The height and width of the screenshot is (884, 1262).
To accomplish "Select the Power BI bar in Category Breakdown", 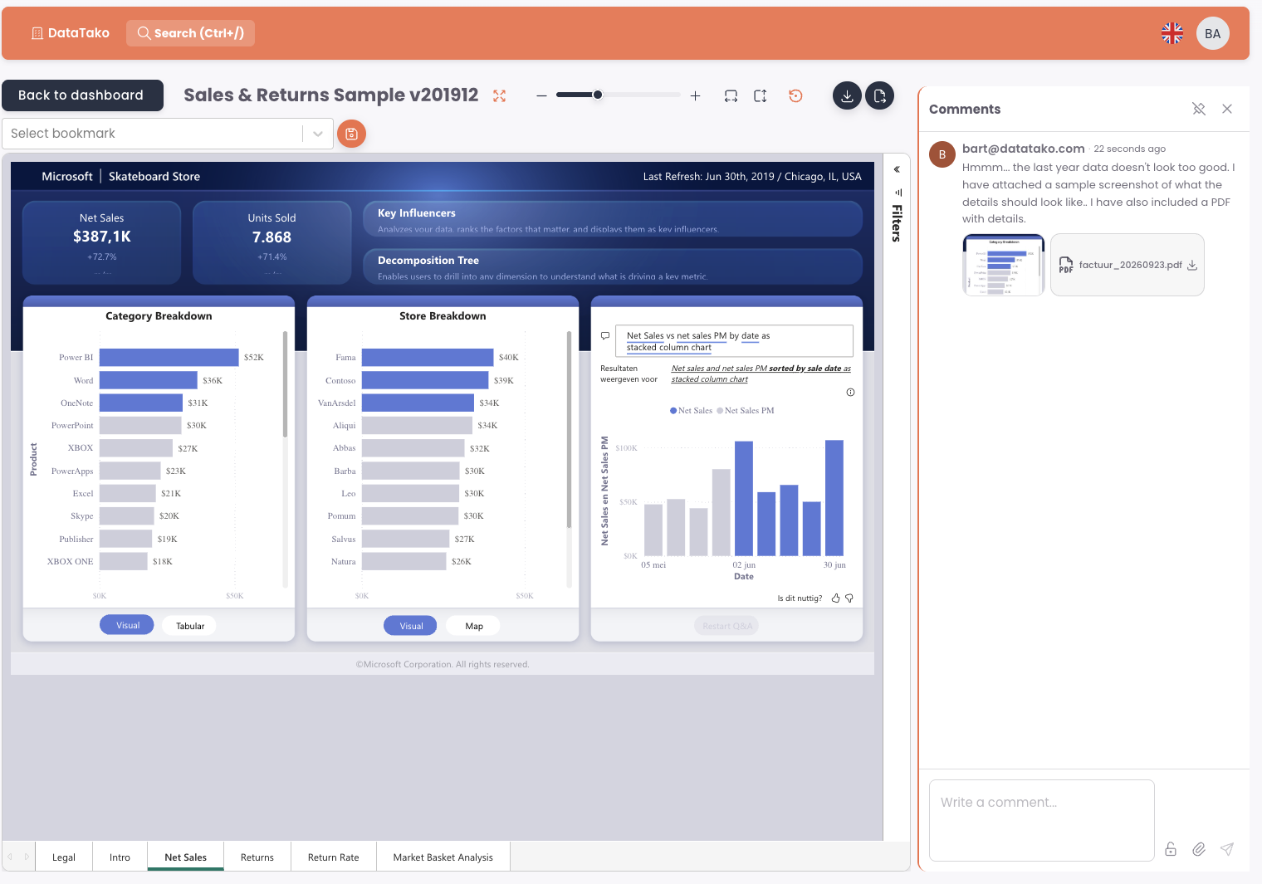I will [x=169, y=358].
